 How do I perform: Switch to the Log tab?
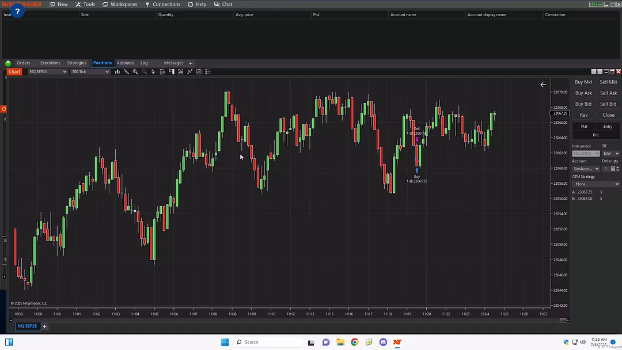coord(144,63)
